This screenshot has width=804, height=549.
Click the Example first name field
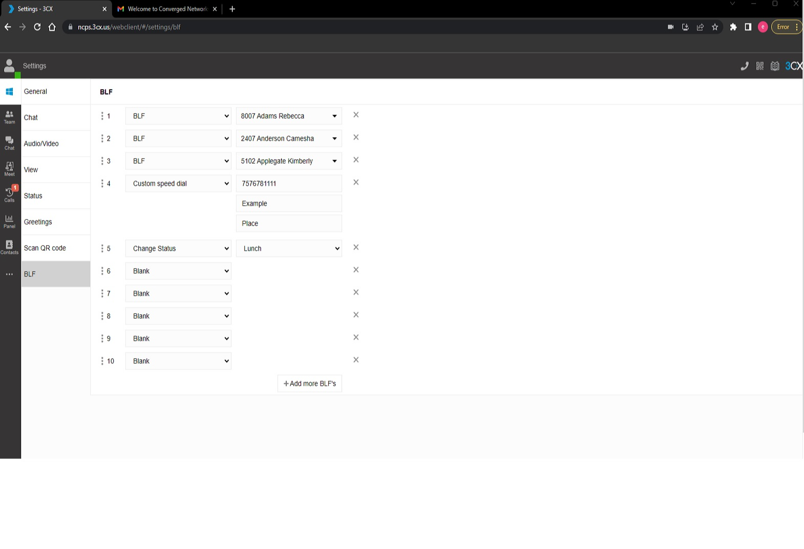pyautogui.click(x=289, y=204)
